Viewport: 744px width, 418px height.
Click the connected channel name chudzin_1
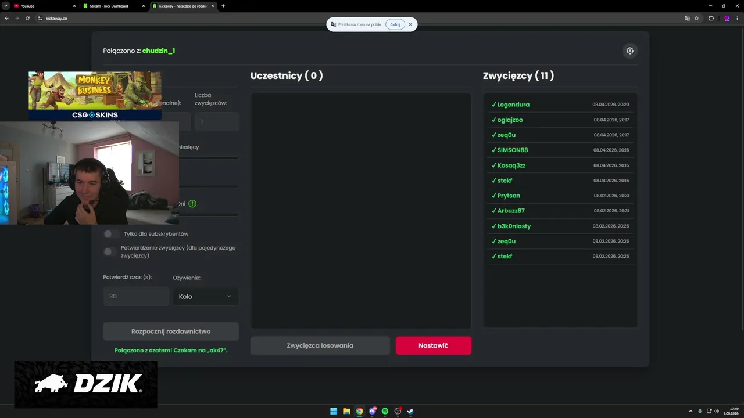159,51
